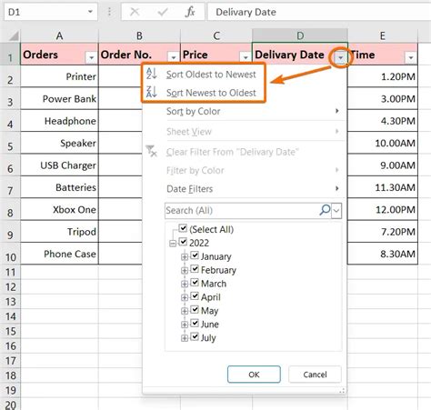Open the Sheet View submenu
Image resolution: width=431 pixels, height=410 pixels.
(244, 132)
